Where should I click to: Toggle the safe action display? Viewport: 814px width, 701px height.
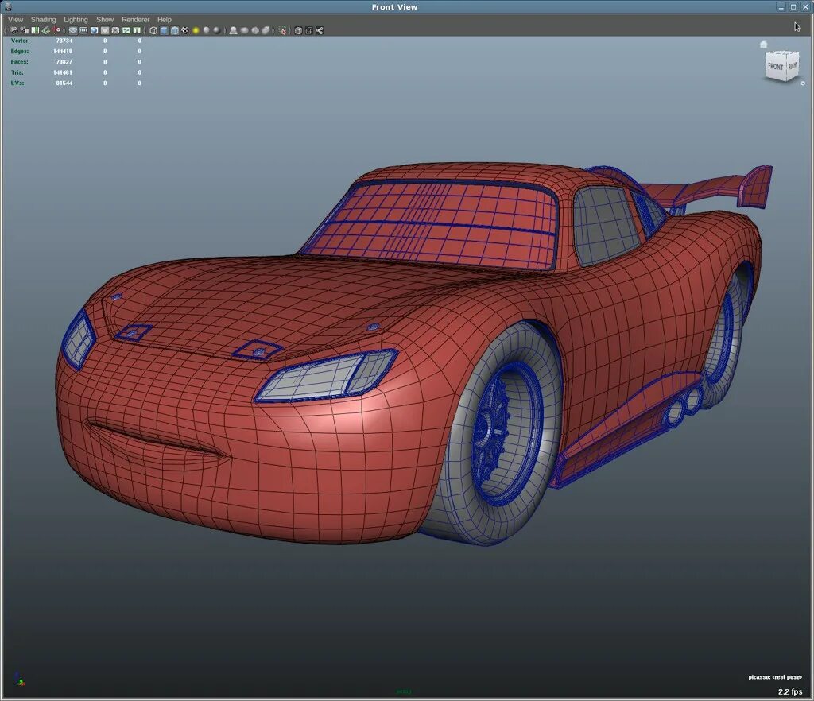126,31
